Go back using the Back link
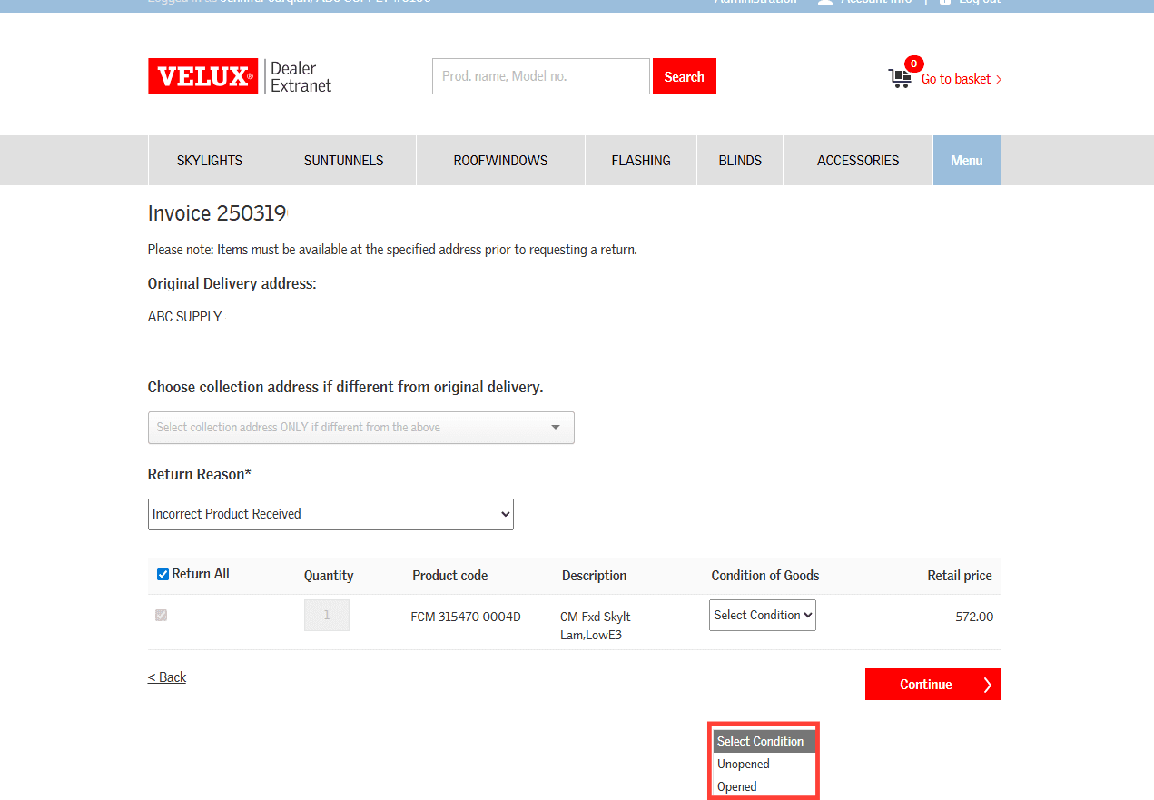The height and width of the screenshot is (800, 1154). point(167,677)
